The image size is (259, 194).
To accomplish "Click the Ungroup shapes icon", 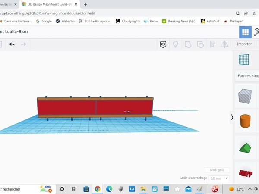I will [200, 44].
